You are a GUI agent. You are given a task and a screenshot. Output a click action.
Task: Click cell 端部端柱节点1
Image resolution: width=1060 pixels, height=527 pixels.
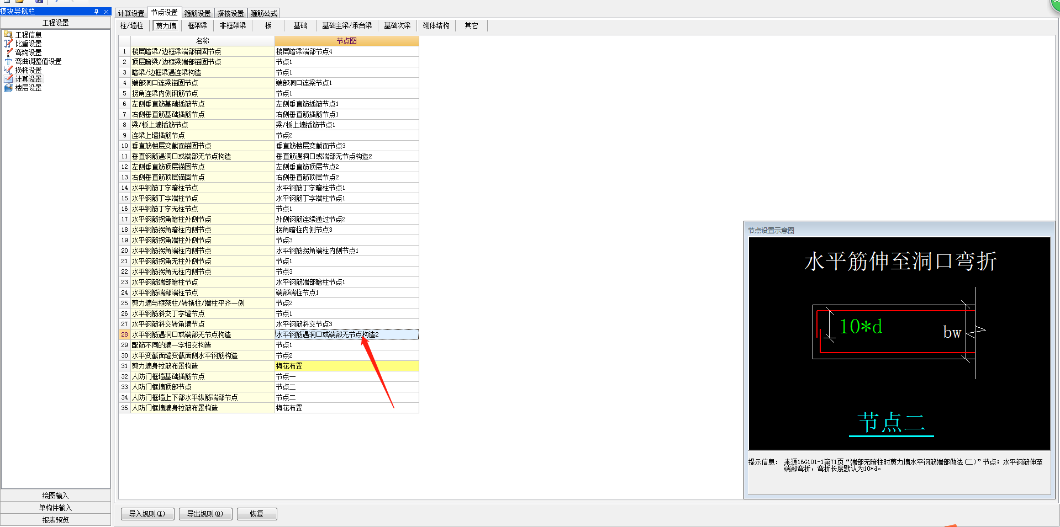pyautogui.click(x=346, y=292)
